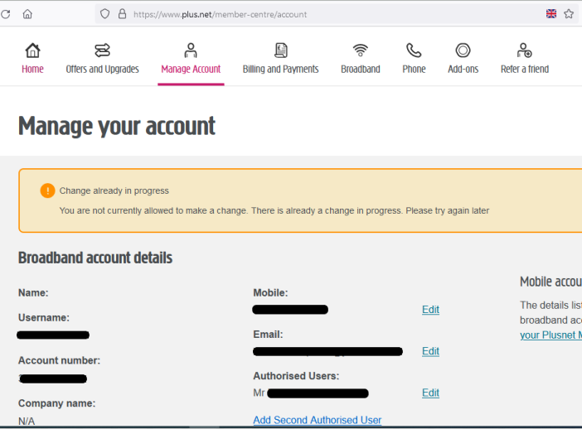582x429 pixels.
Task: Bookmark page using star icon
Action: coord(569,14)
